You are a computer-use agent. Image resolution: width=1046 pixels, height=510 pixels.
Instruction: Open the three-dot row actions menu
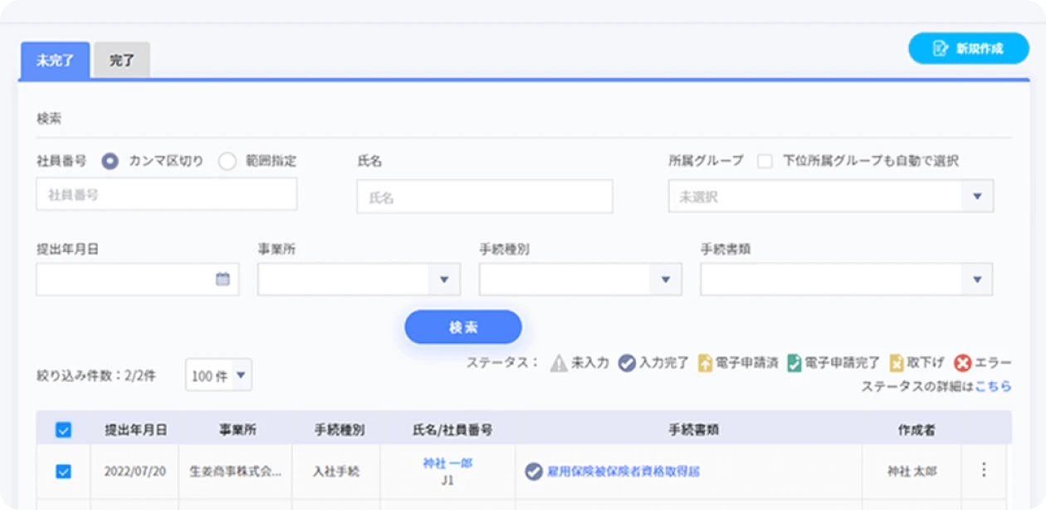coord(984,470)
